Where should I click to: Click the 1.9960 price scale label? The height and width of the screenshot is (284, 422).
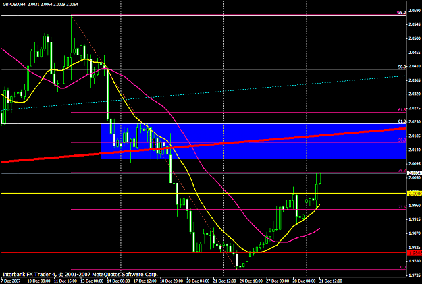click(x=415, y=206)
